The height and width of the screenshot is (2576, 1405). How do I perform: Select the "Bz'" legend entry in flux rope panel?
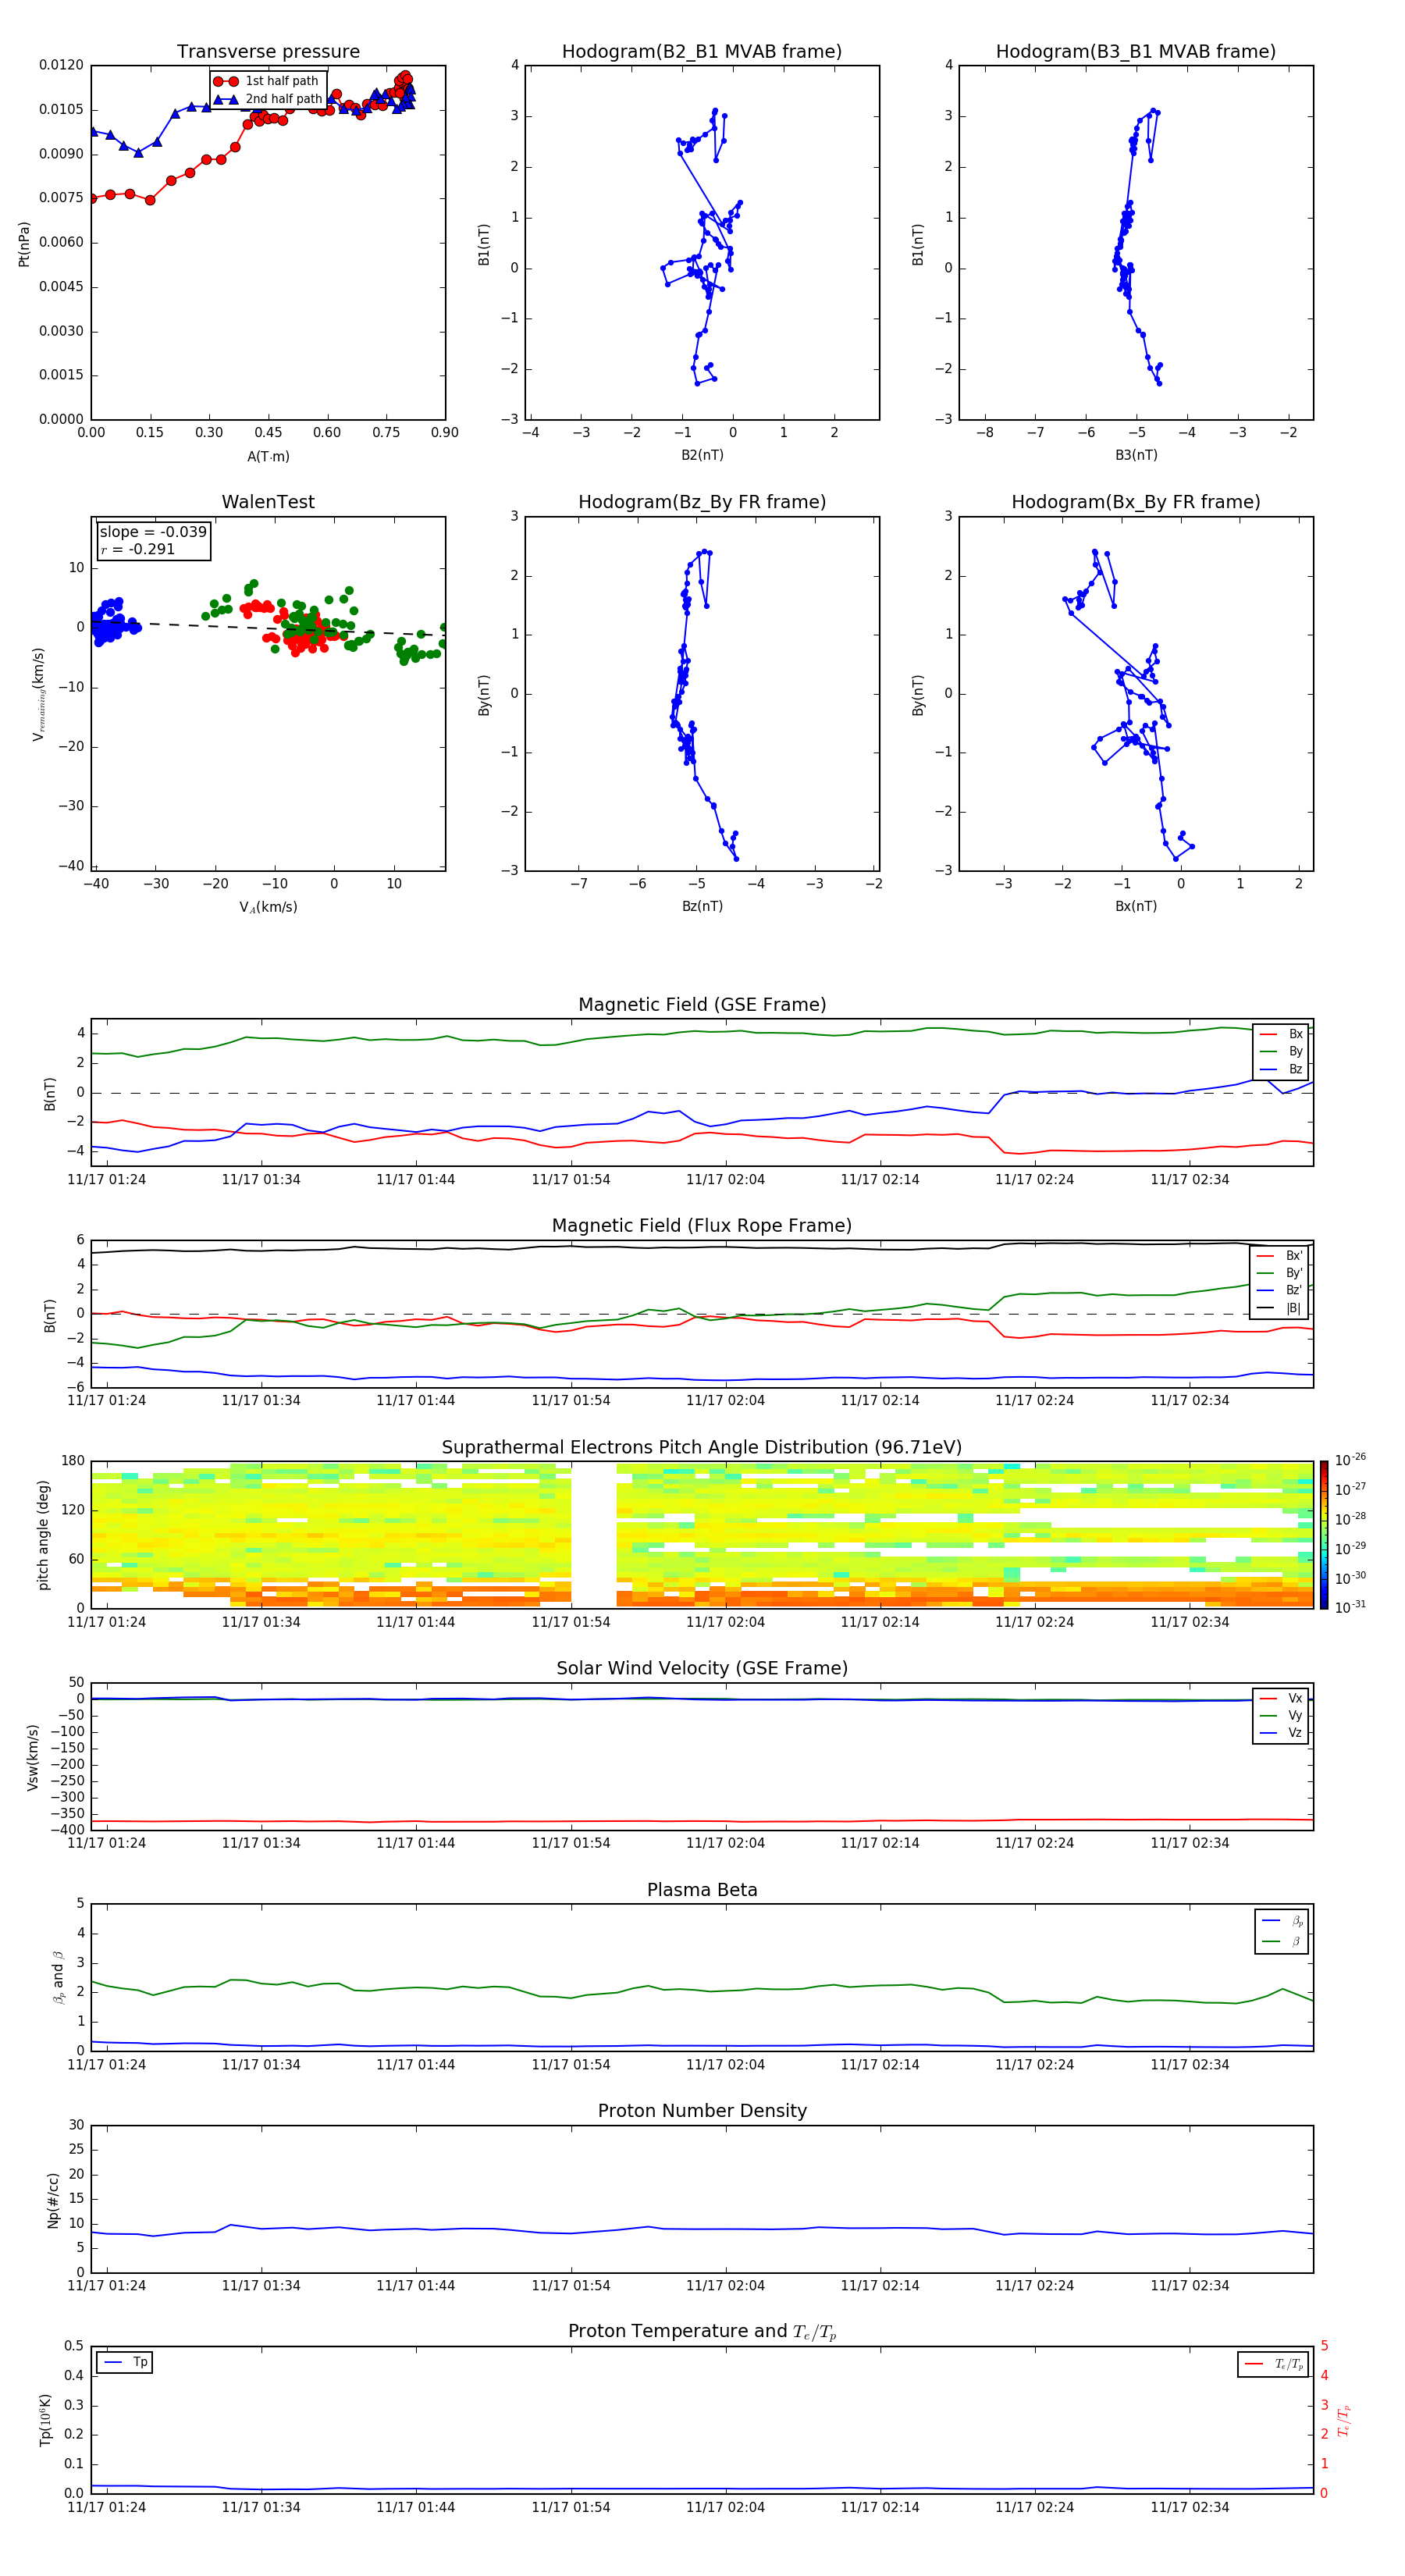click(x=1280, y=1290)
